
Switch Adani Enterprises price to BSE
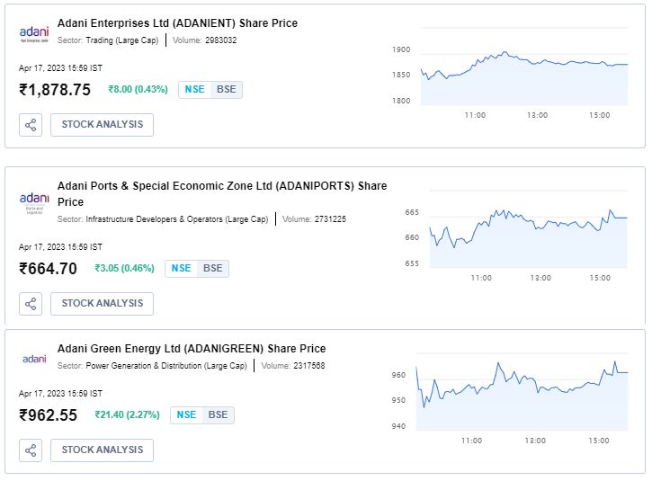click(x=226, y=90)
